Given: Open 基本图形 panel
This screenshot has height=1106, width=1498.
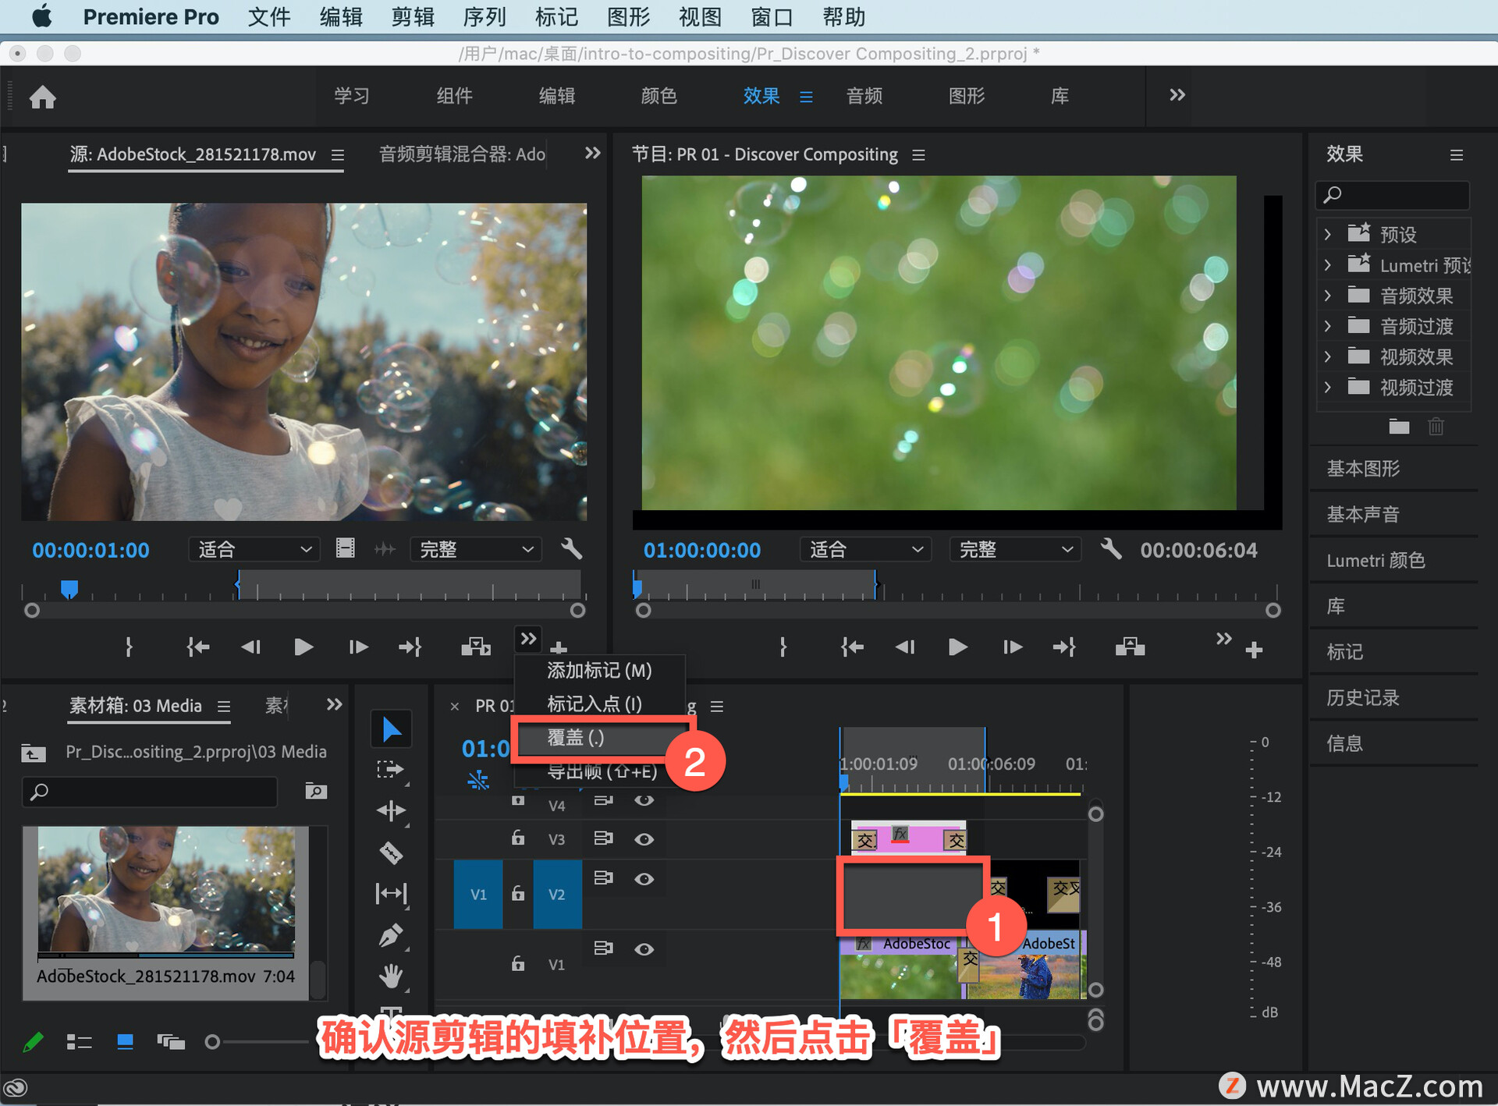Looking at the screenshot, I should [1364, 468].
